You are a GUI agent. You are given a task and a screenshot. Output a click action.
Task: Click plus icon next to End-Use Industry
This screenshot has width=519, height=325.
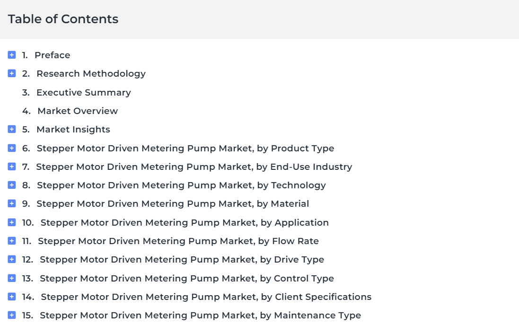click(11, 167)
